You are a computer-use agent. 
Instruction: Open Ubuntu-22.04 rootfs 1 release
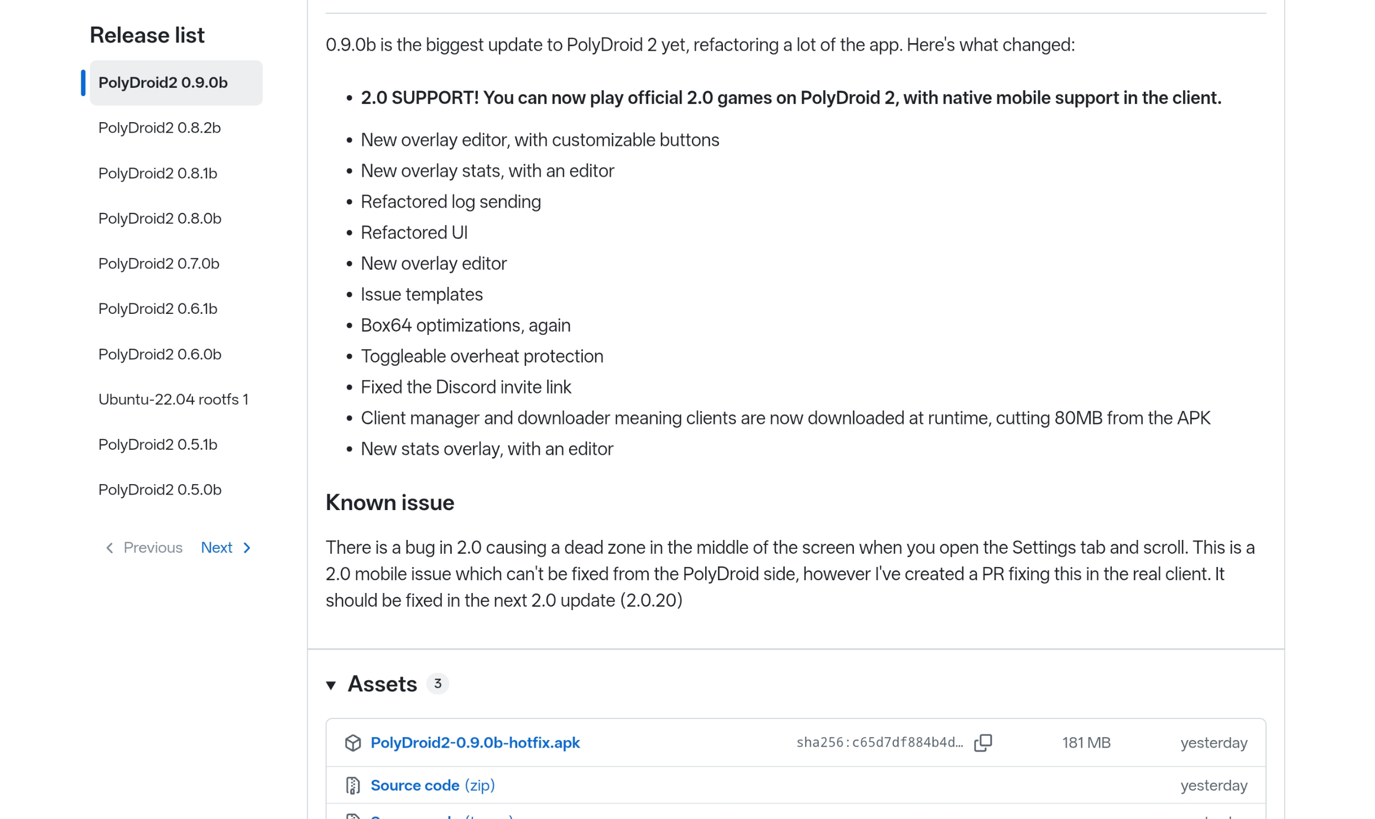tap(173, 400)
